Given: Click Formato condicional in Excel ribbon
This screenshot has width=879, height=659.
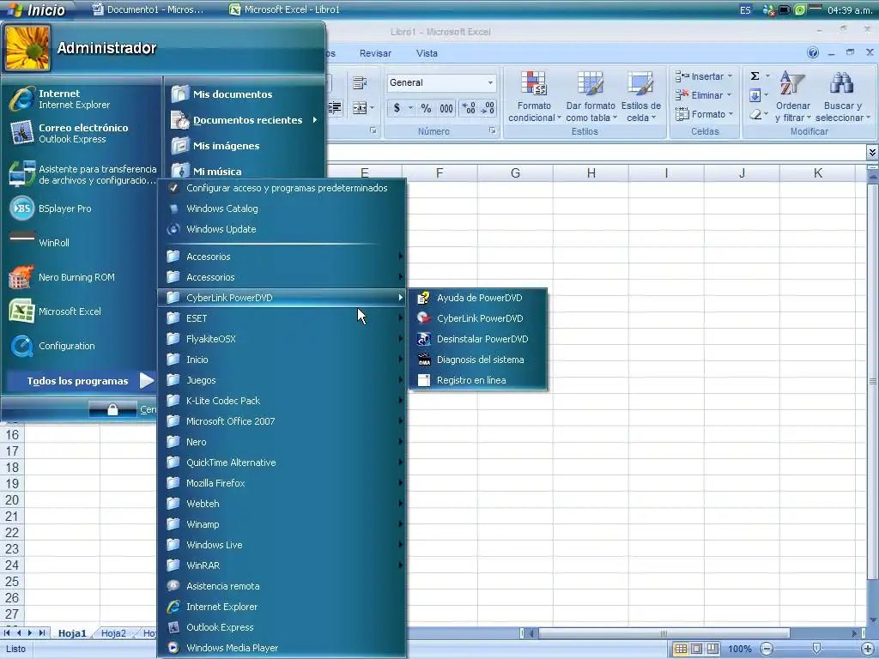Looking at the screenshot, I should [x=534, y=96].
